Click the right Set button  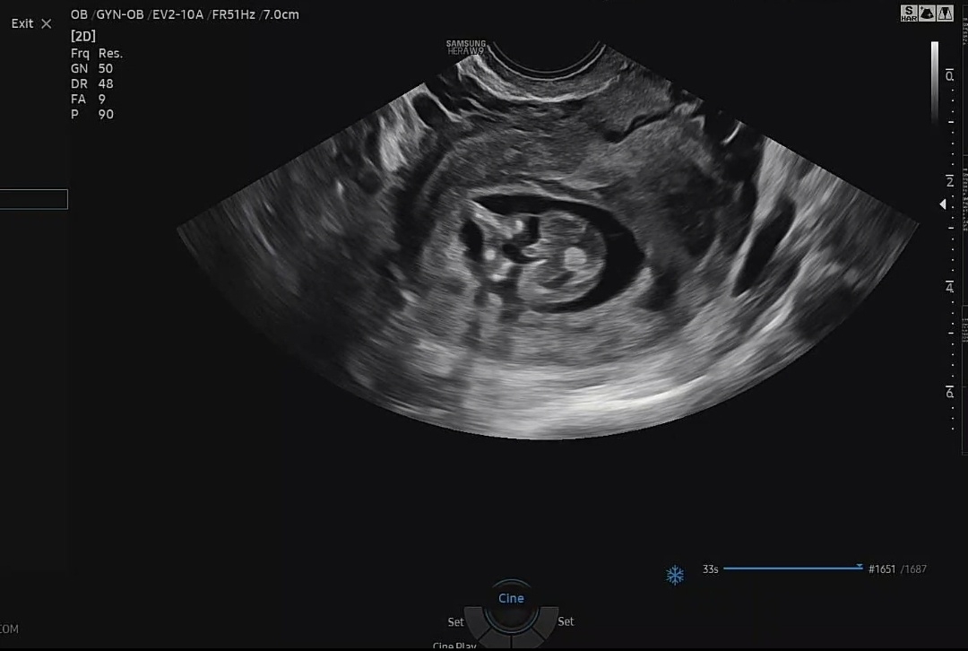566,621
